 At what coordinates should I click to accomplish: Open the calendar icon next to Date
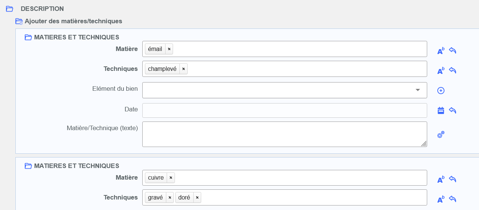(x=441, y=110)
